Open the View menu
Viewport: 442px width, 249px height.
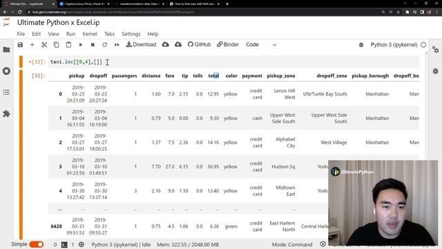coord(54,34)
